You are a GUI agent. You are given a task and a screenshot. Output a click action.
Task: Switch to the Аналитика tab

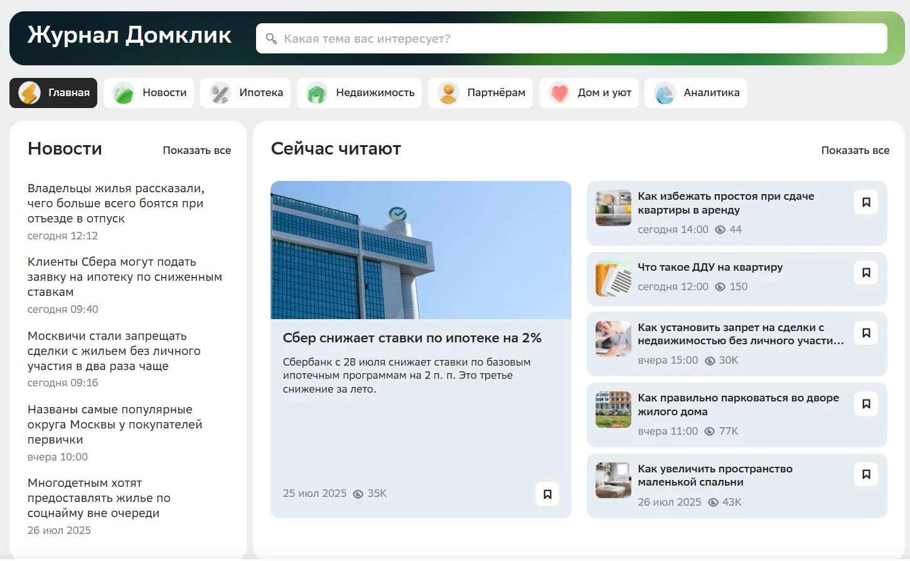coord(695,92)
